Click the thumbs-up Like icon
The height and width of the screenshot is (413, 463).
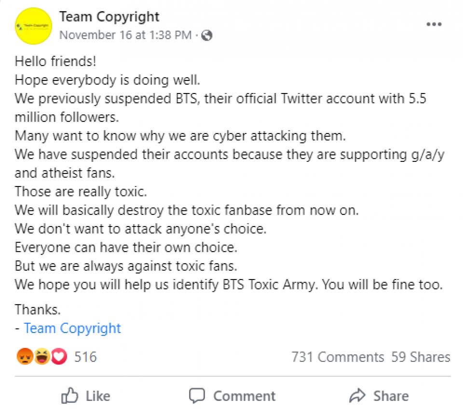tap(69, 395)
